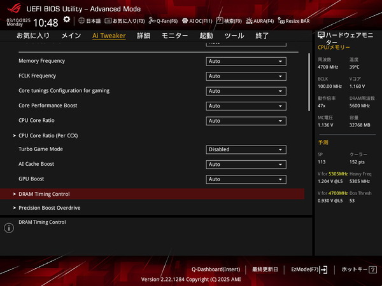
Task: Click the AURA lighting icon
Action: pos(249,21)
